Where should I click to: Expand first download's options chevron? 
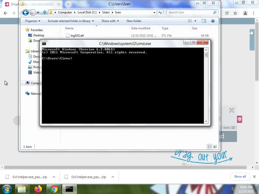click(54, 177)
